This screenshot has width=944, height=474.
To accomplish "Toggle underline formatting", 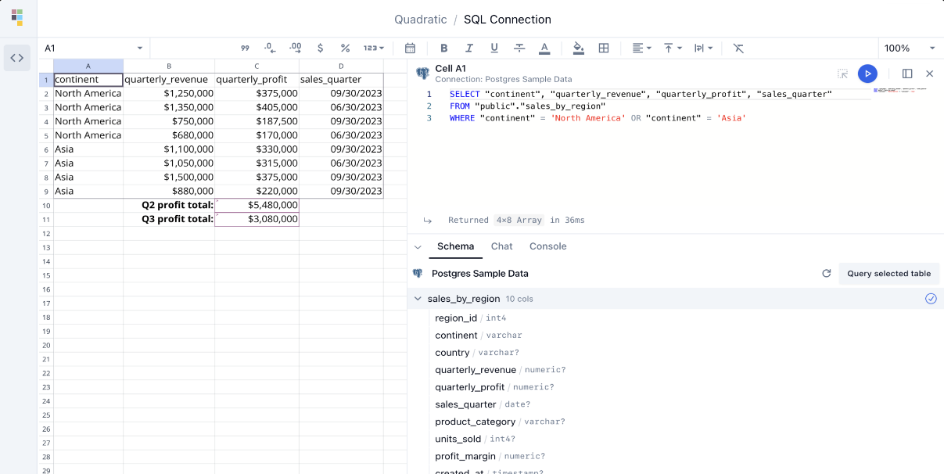I will click(494, 48).
